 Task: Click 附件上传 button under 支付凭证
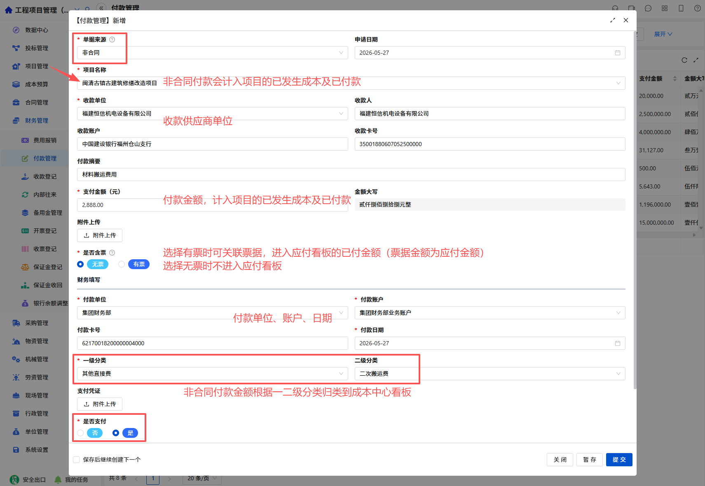tap(100, 404)
